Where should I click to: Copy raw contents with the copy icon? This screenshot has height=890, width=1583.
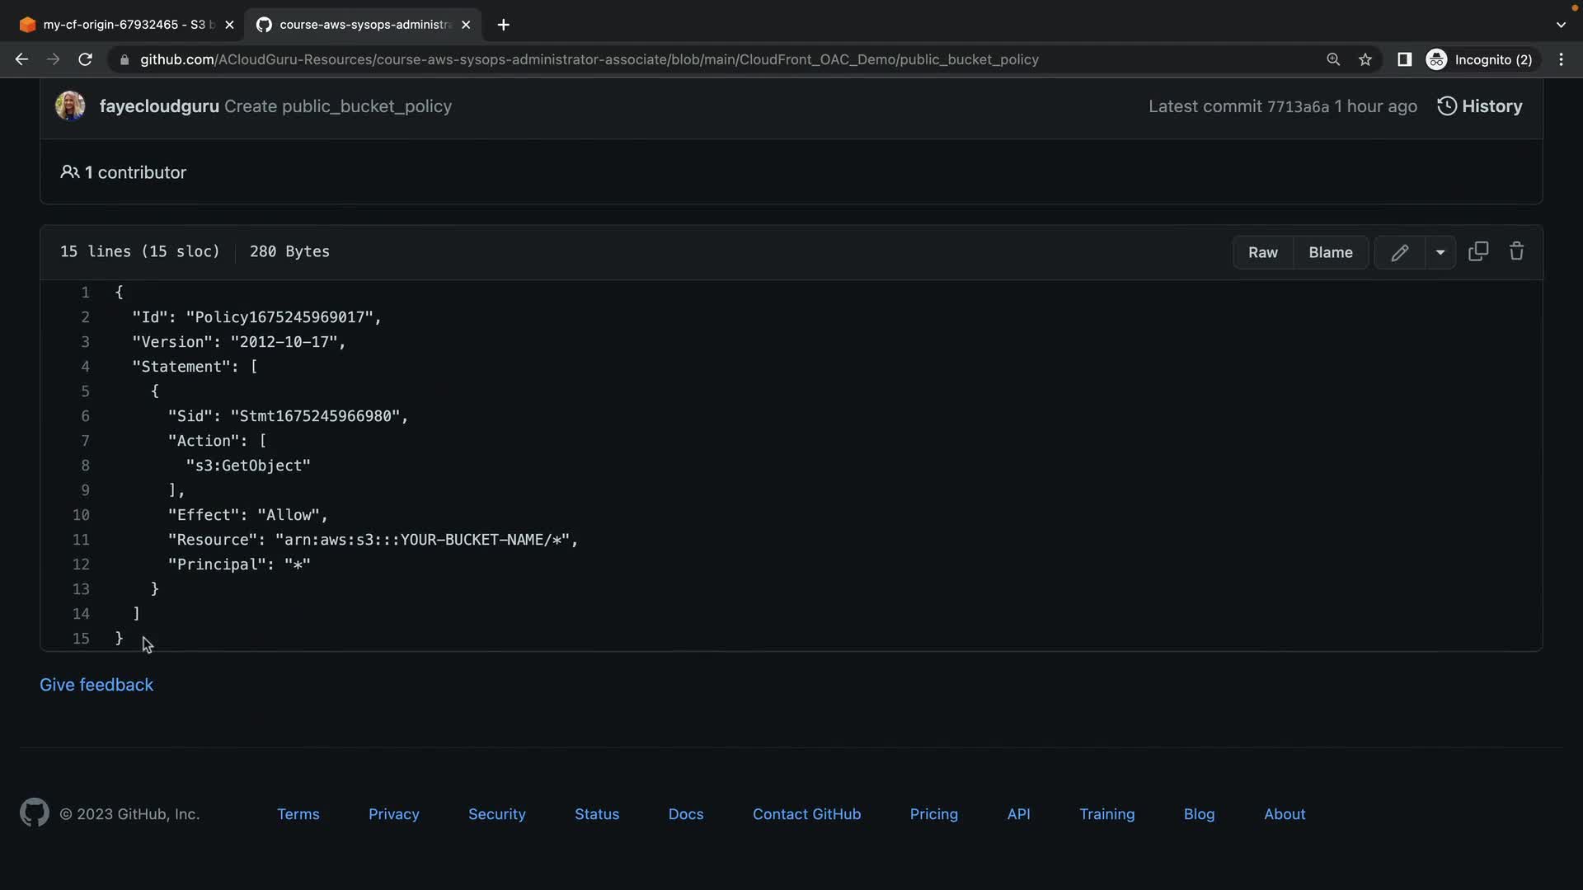1478,251
